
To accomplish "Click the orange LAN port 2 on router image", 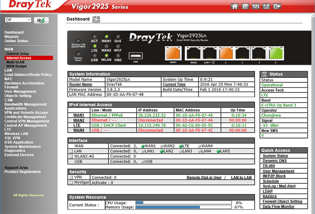I will click(226, 53).
